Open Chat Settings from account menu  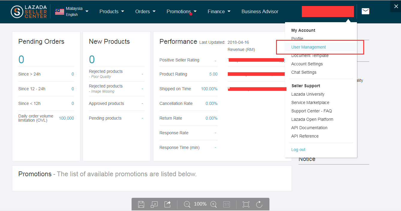pyautogui.click(x=304, y=72)
